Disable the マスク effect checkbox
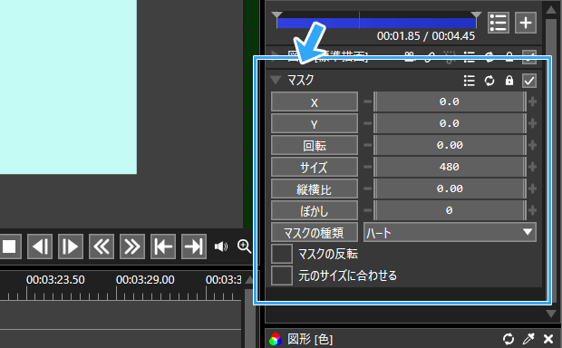 click(x=529, y=81)
